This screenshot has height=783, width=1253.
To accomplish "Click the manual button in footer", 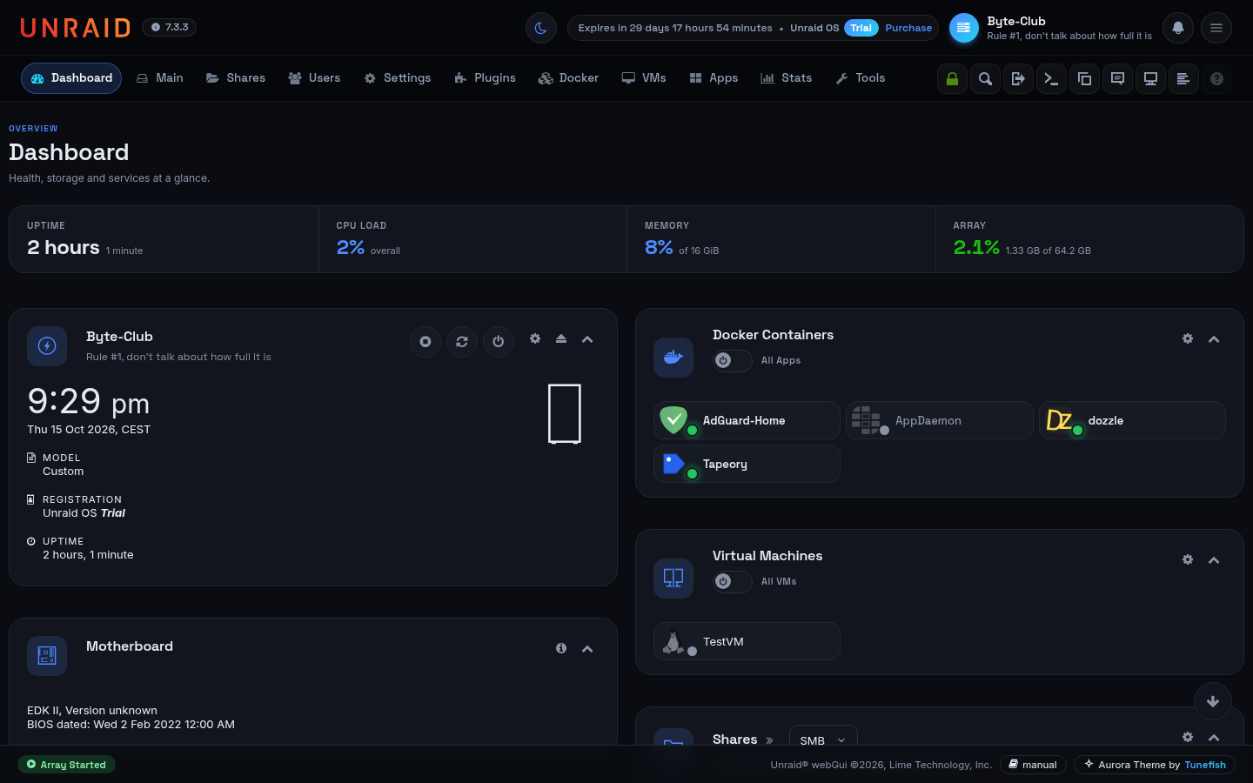I will pos(1033,765).
